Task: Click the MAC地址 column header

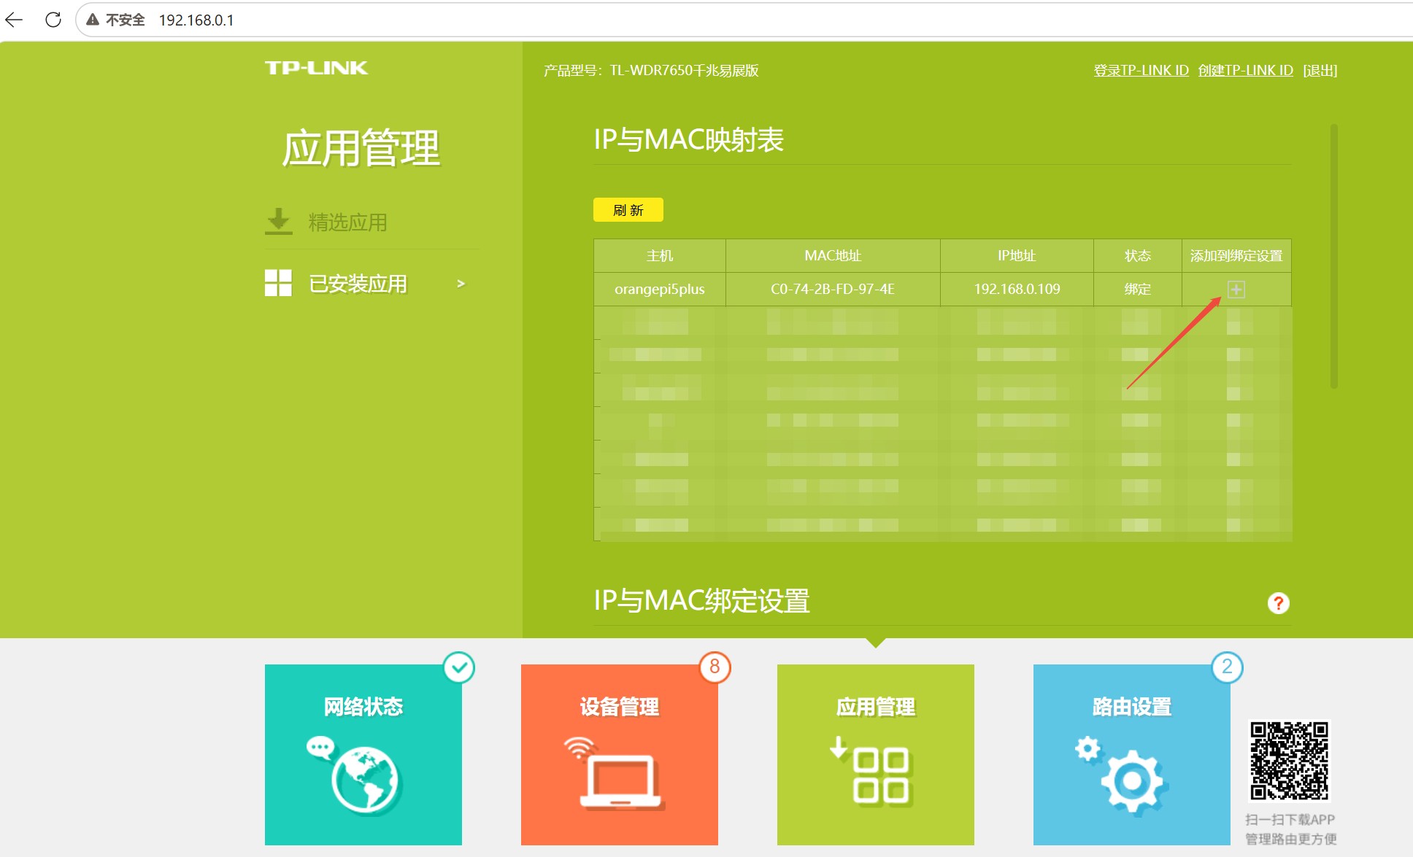Action: [833, 256]
